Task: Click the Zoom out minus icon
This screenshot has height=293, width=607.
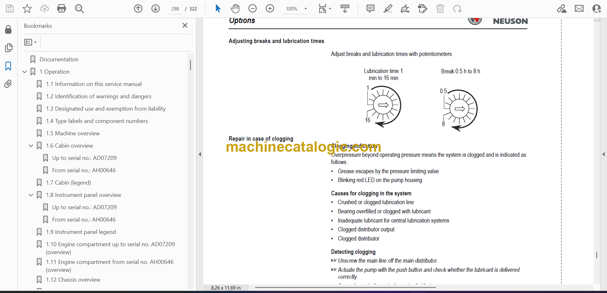Action: [252, 9]
